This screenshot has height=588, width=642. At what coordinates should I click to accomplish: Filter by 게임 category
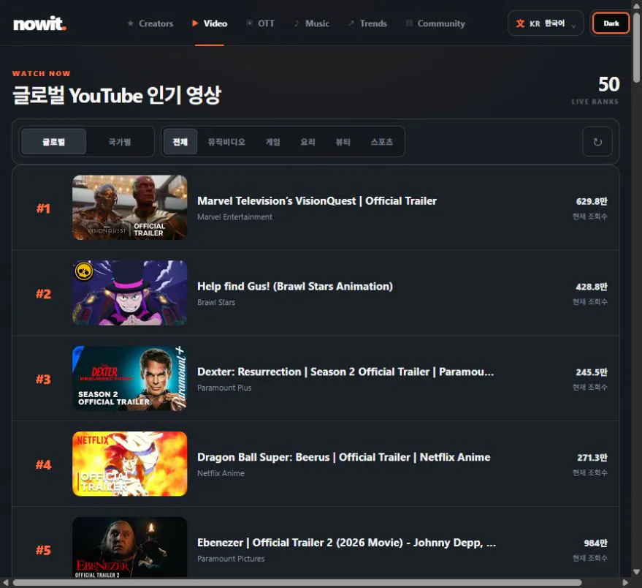pyautogui.click(x=272, y=142)
